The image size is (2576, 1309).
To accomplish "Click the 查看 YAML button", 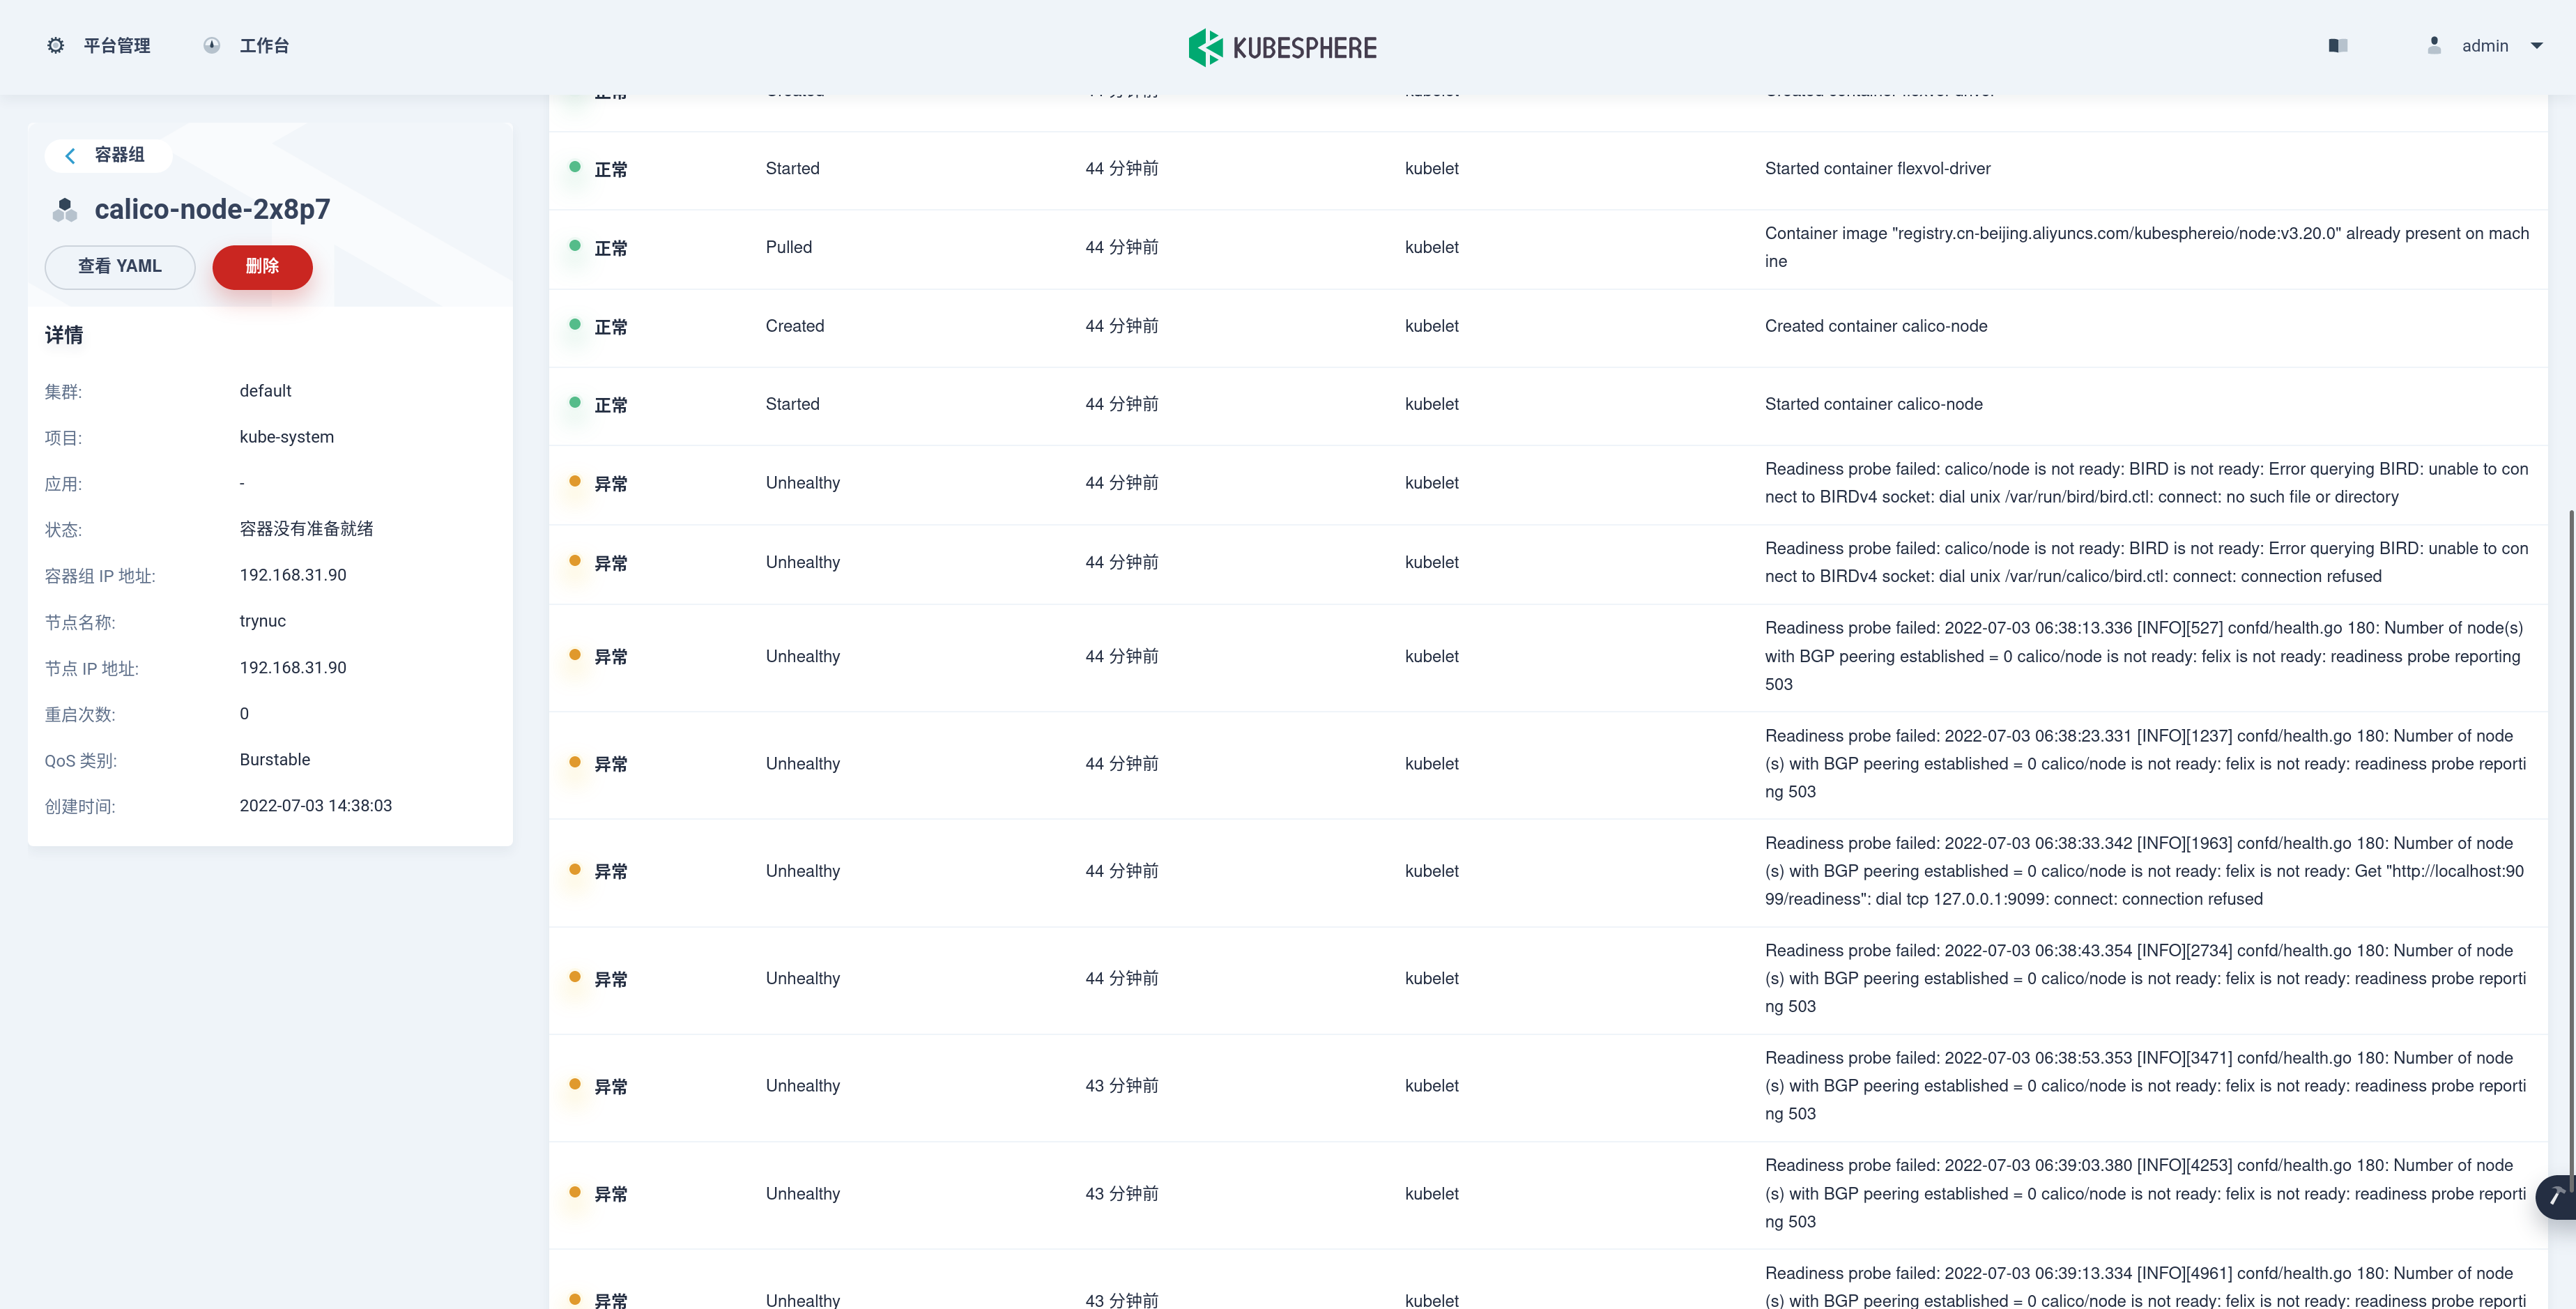I will pyautogui.click(x=120, y=267).
